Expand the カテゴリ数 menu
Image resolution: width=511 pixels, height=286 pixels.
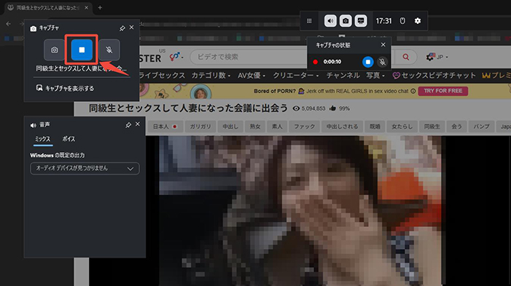coord(211,76)
